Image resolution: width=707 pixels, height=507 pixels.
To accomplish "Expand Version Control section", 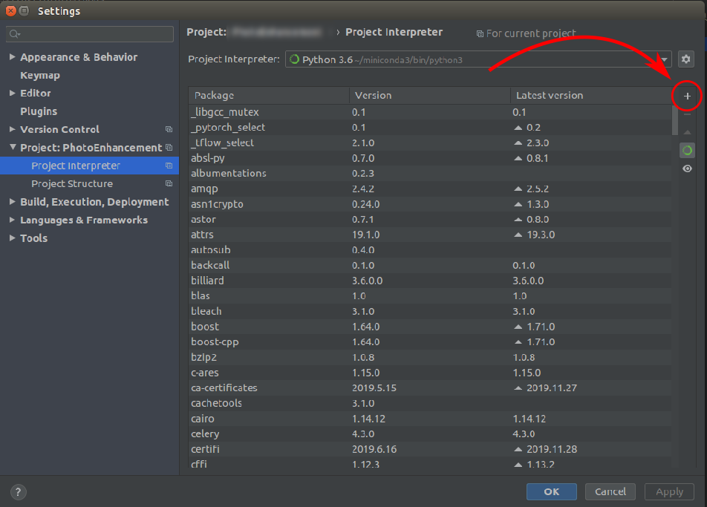I will pyautogui.click(x=12, y=129).
